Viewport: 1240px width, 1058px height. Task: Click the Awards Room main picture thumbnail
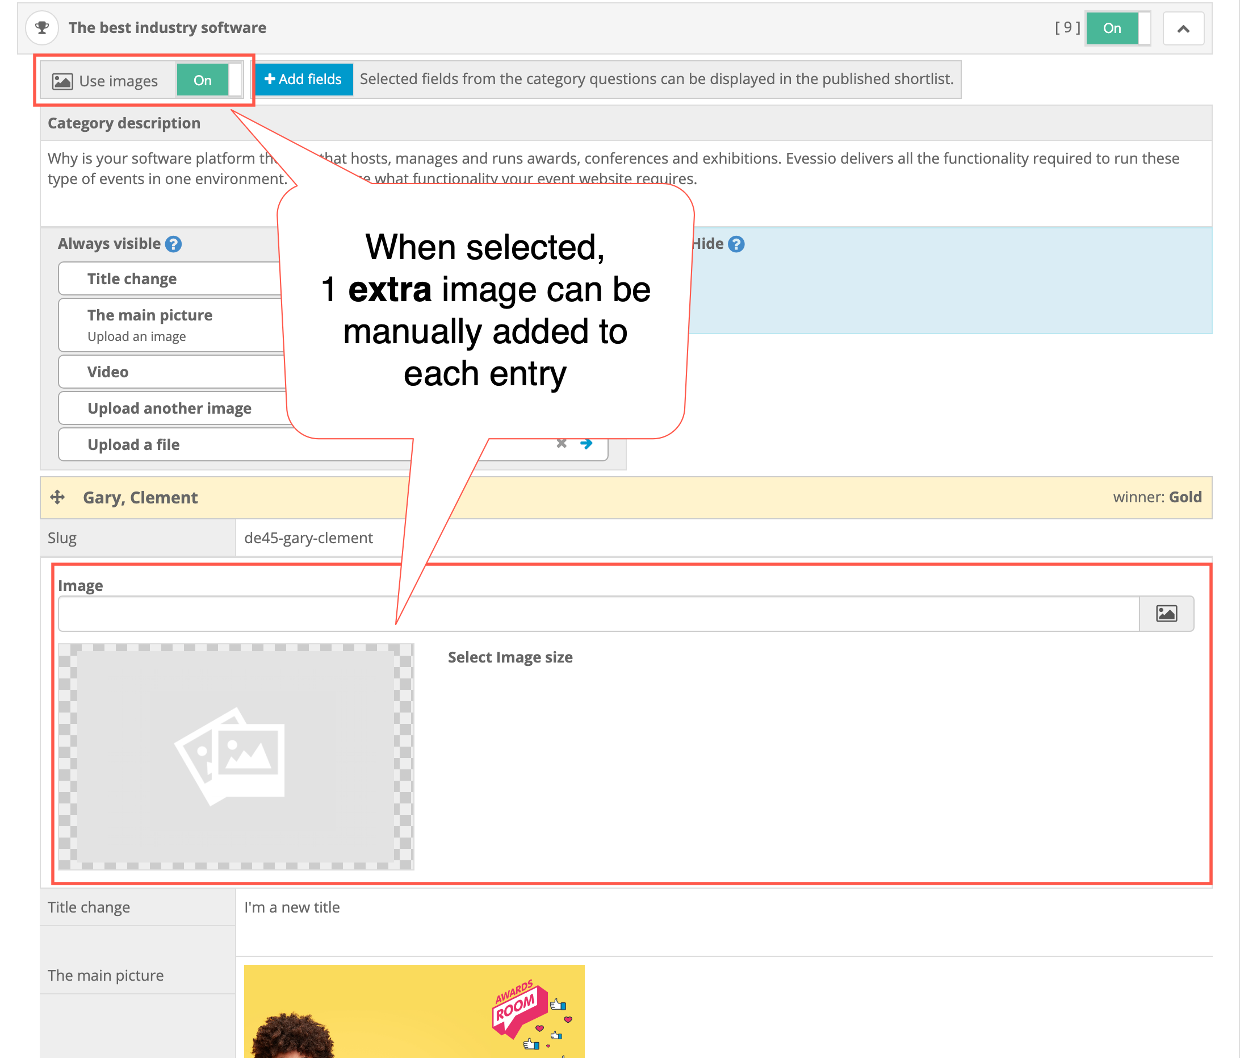pyautogui.click(x=413, y=1011)
